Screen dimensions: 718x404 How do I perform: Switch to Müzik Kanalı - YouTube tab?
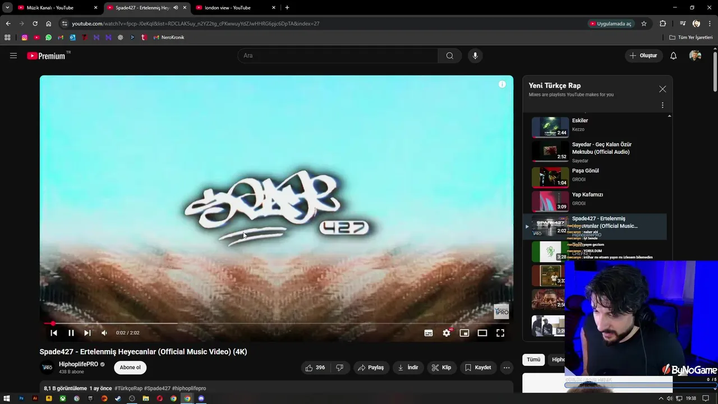[x=57, y=8]
